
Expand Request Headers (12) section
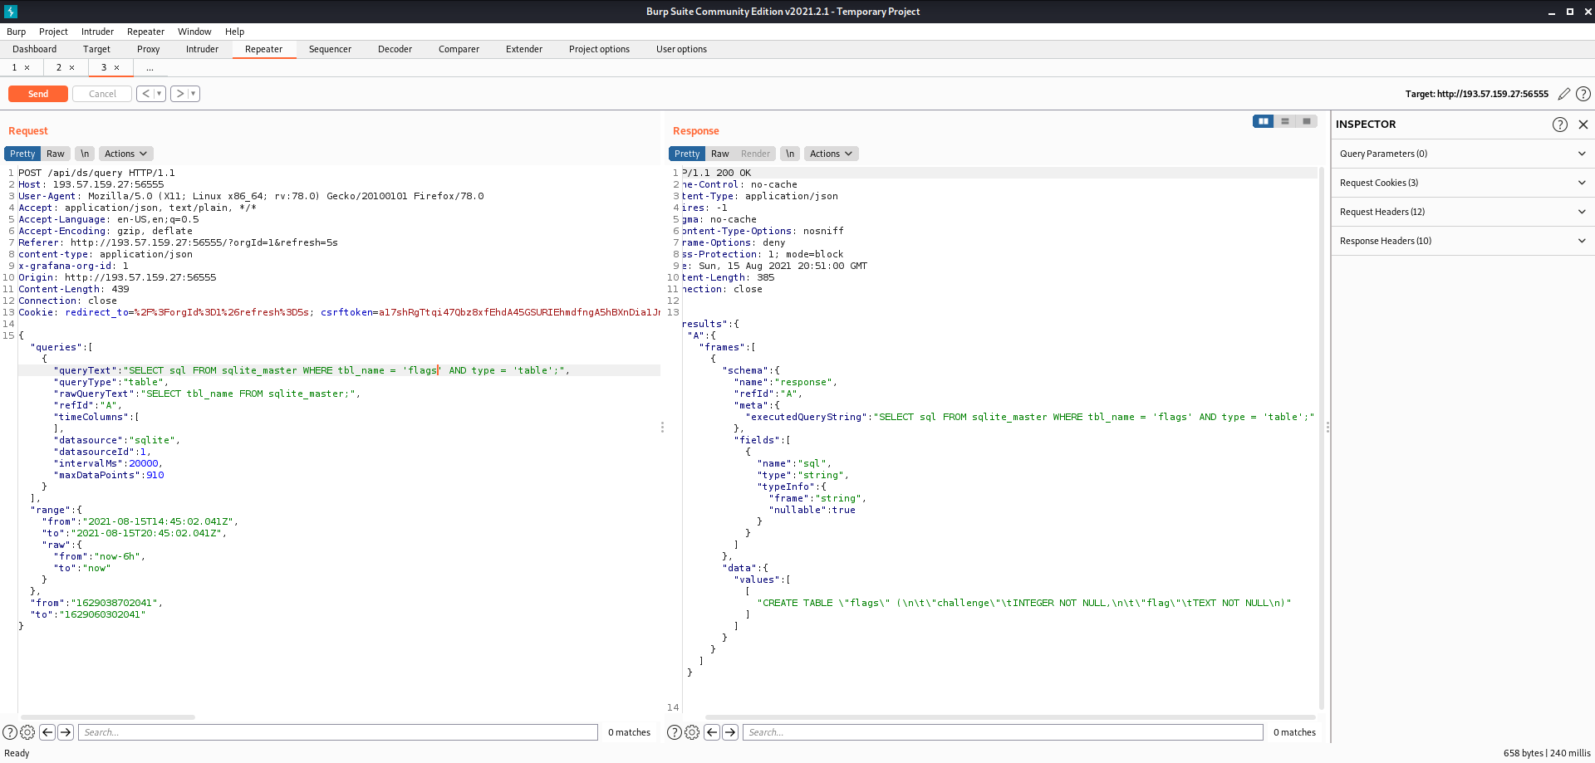coord(1463,212)
